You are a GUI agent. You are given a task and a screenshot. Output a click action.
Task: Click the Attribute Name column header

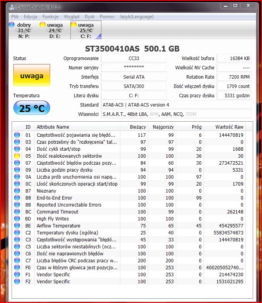click(x=77, y=127)
